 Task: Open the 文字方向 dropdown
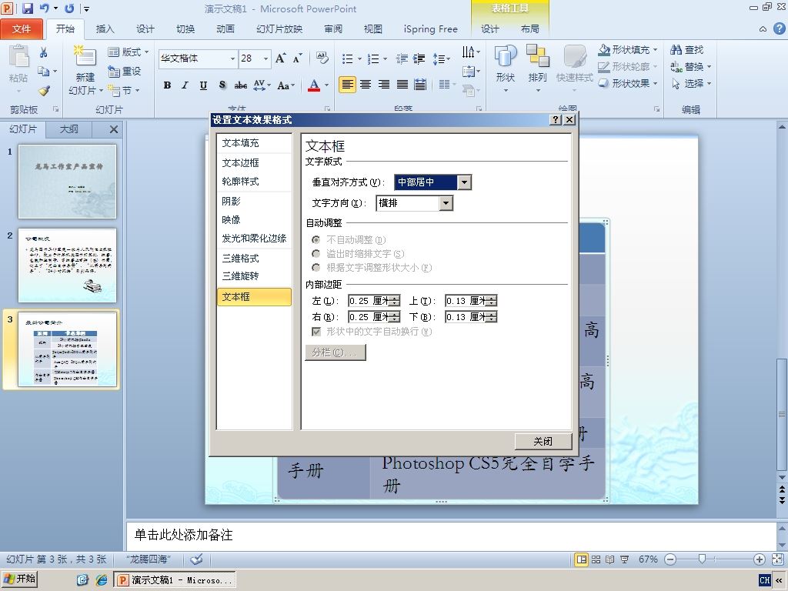click(446, 203)
